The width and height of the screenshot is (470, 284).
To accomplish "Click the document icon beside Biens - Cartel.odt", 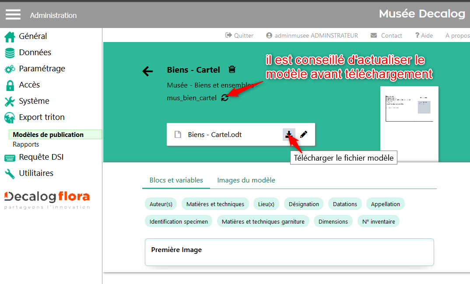I will pyautogui.click(x=178, y=134).
